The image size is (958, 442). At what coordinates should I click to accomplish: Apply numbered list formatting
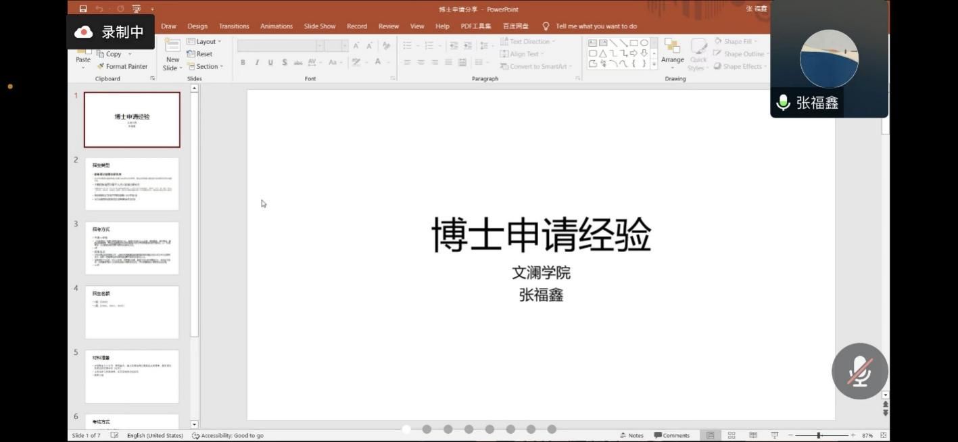(430, 46)
